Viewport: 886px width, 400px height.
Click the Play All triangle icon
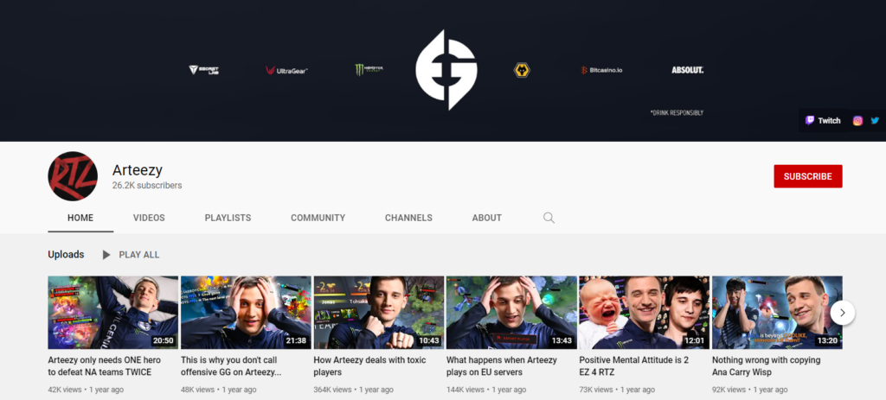tap(106, 255)
